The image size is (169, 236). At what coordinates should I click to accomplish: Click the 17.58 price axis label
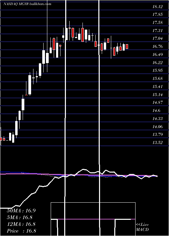coord(158,23)
